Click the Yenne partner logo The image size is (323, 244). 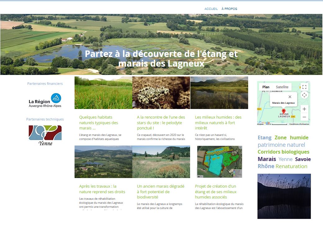tap(45, 135)
